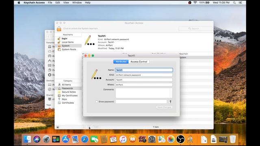Screen dimensions: 260x146
Task: Open Spotlight search magnifier
Action: (x=234, y=2)
